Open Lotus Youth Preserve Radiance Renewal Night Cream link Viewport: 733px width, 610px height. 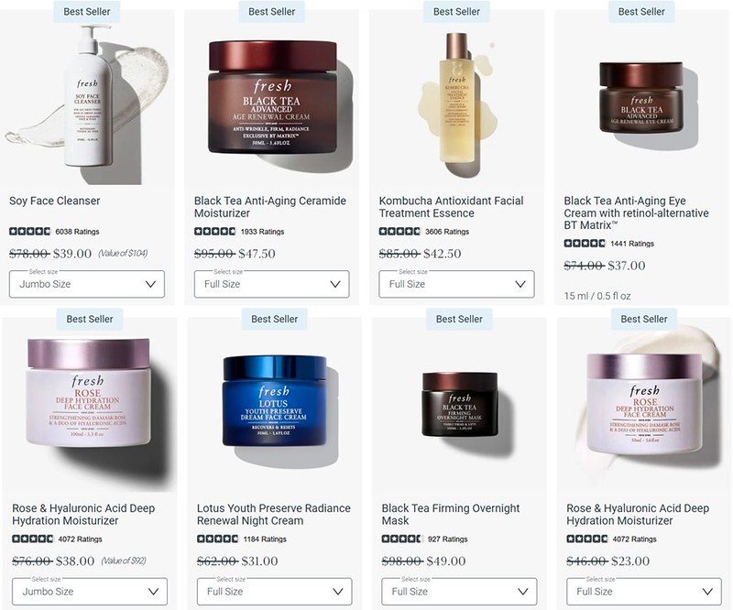pyautogui.click(x=273, y=514)
